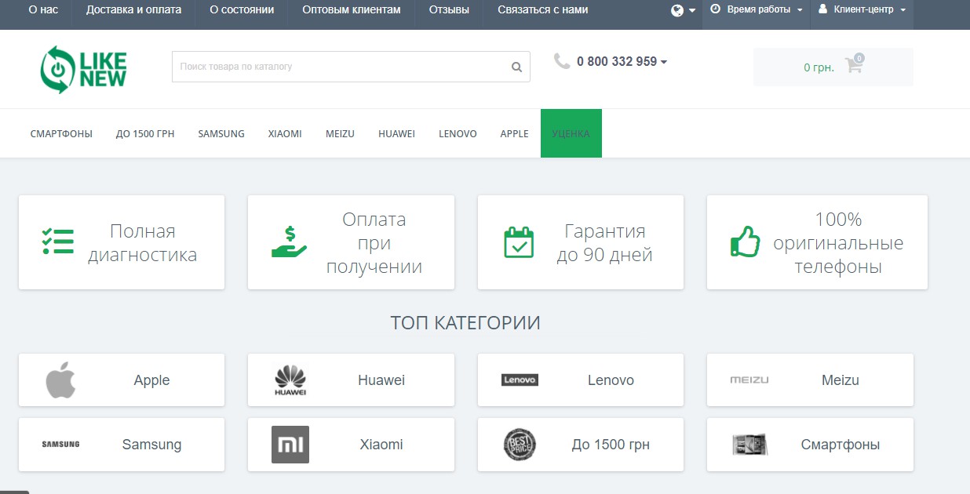Click the ТОП КАТЕГОРИИ heading

click(465, 323)
